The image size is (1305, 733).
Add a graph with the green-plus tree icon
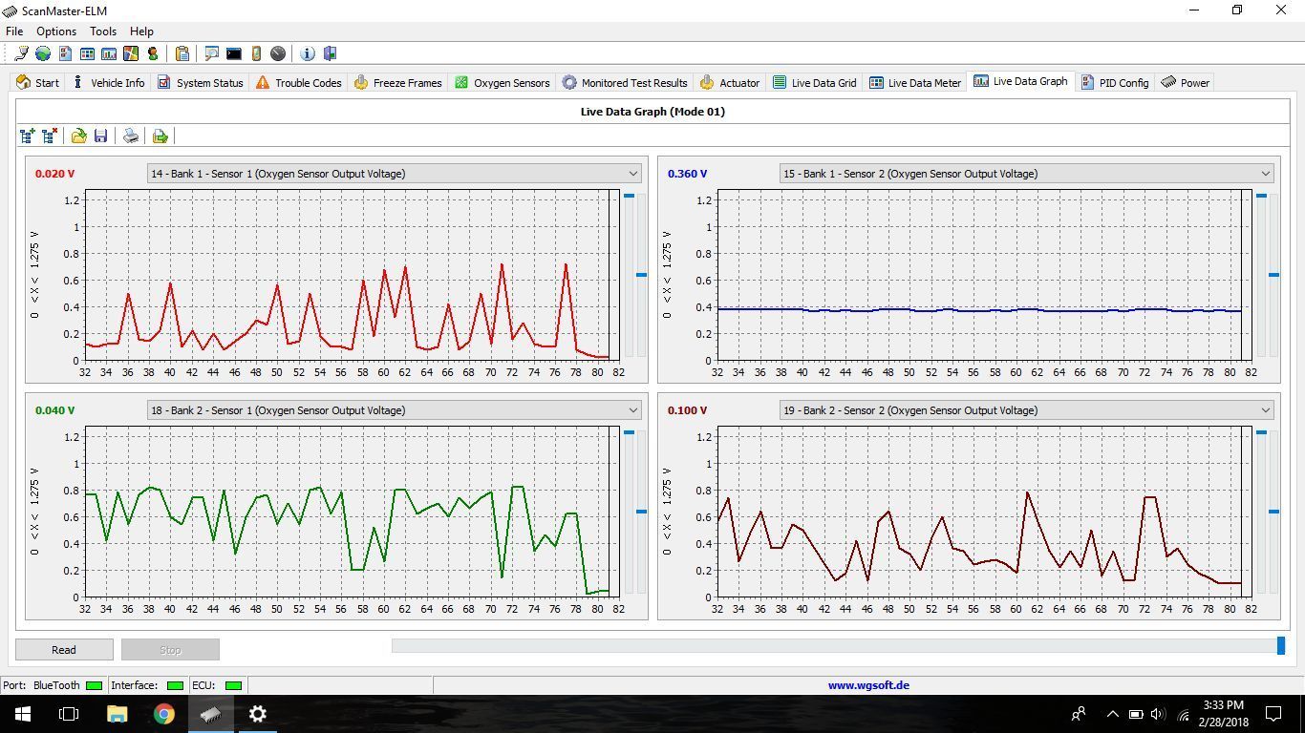28,136
